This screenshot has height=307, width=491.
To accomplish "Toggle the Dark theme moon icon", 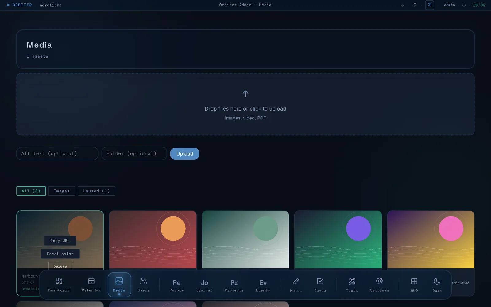I will tap(437, 285).
